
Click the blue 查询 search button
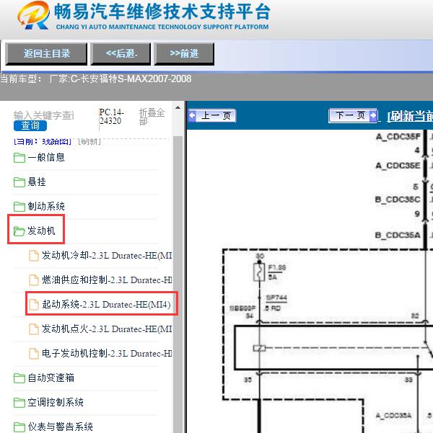[30, 125]
